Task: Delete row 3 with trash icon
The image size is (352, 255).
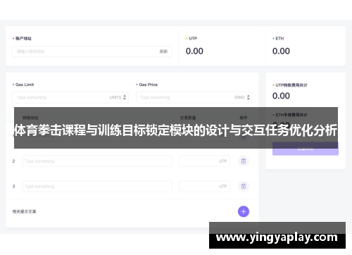Action: click(x=244, y=186)
